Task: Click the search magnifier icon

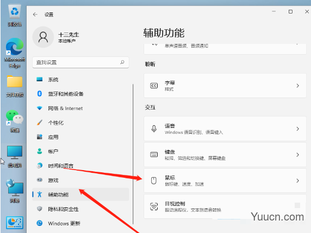Action: pos(122,62)
